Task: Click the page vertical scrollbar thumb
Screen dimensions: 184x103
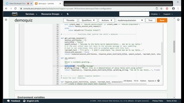Action: (x=174, y=47)
